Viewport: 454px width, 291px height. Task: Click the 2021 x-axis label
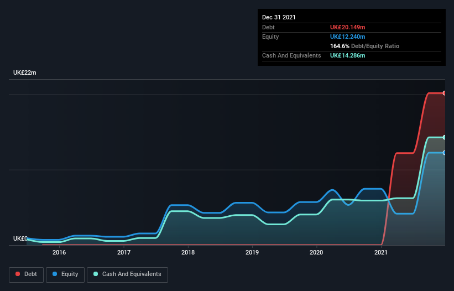pos(381,252)
